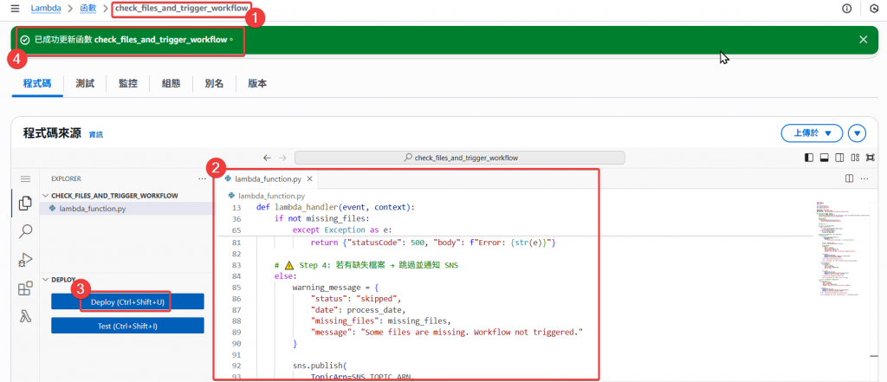Go back with the editor left arrow

267,158
